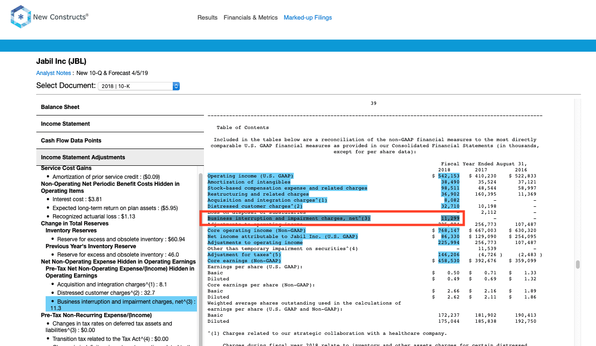596x346 pixels.
Task: Click the 8,082 acquisition charges value
Action: (452, 200)
